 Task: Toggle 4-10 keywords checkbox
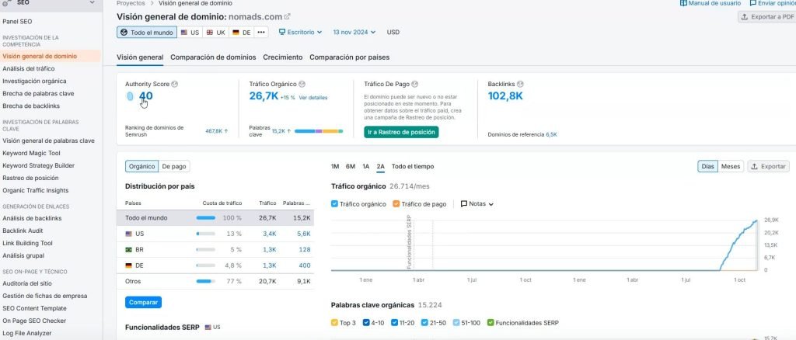click(x=367, y=323)
